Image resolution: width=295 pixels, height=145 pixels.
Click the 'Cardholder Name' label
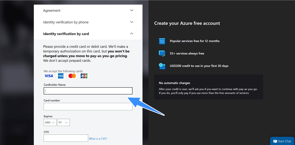coord(55,85)
